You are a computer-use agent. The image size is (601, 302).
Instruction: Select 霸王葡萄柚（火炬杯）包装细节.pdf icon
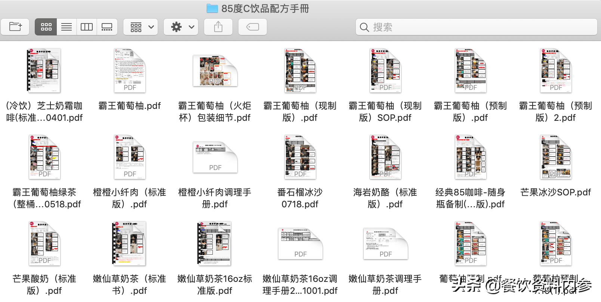pos(215,71)
